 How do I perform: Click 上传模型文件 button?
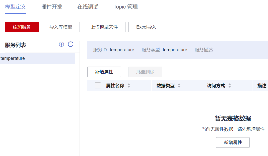click(104, 27)
